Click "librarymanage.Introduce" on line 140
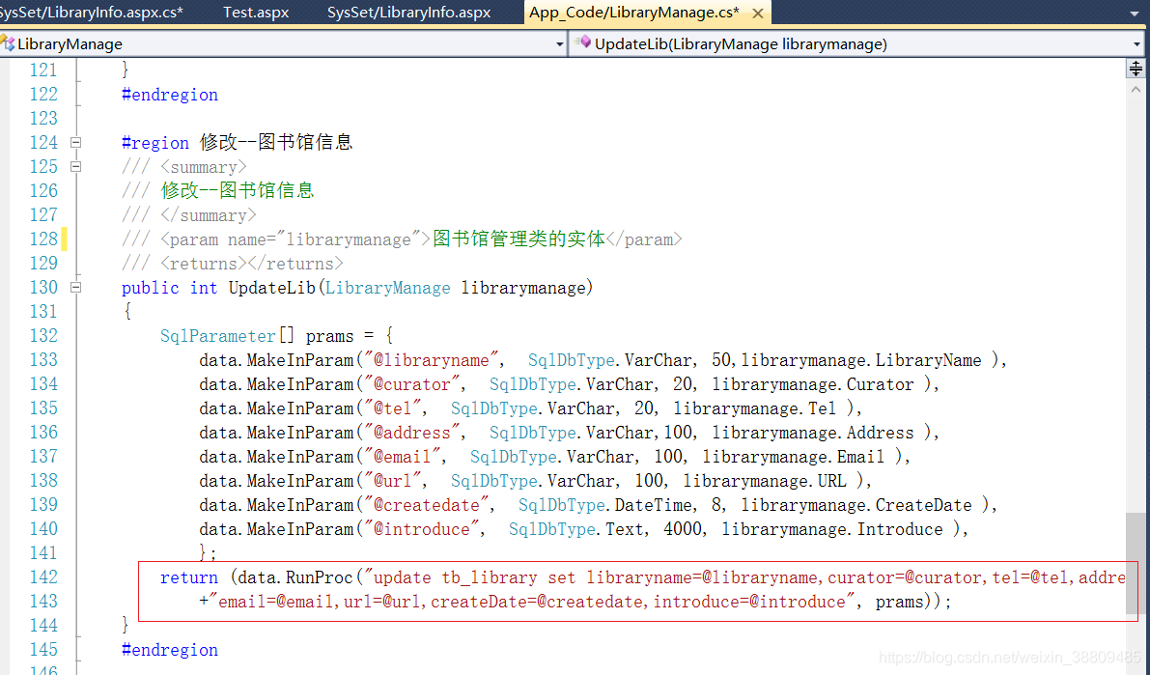The width and height of the screenshot is (1150, 675). 831,529
